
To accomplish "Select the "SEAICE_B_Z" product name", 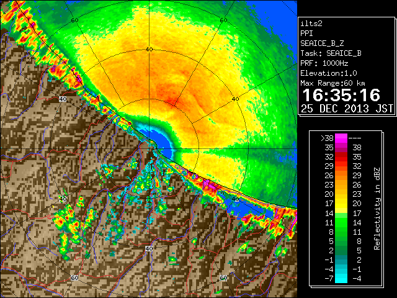I will point(322,43).
